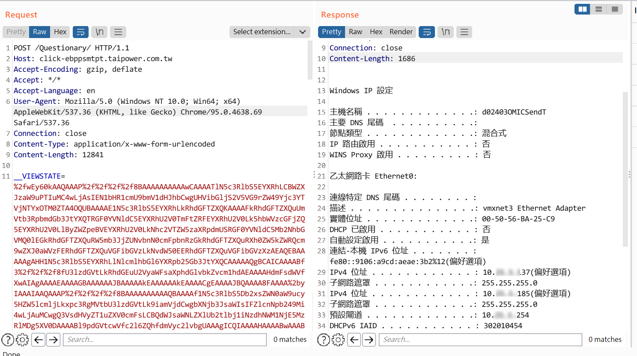Click DHCPv6 IAID value 302010454
Screen dimensions: 637x356
[x=503, y=326]
